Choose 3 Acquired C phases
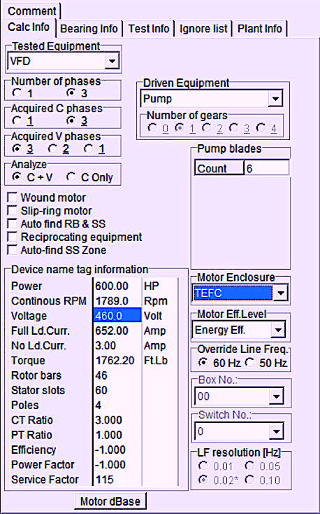 coord(71,121)
